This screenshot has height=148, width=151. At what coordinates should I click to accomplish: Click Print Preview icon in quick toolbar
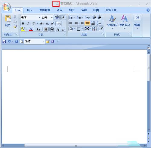pyautogui.click(x=21, y=41)
